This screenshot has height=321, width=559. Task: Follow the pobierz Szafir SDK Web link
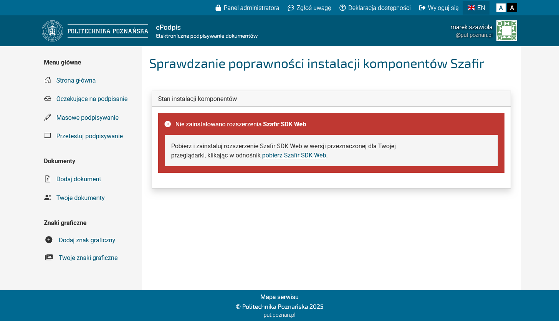pos(294,156)
